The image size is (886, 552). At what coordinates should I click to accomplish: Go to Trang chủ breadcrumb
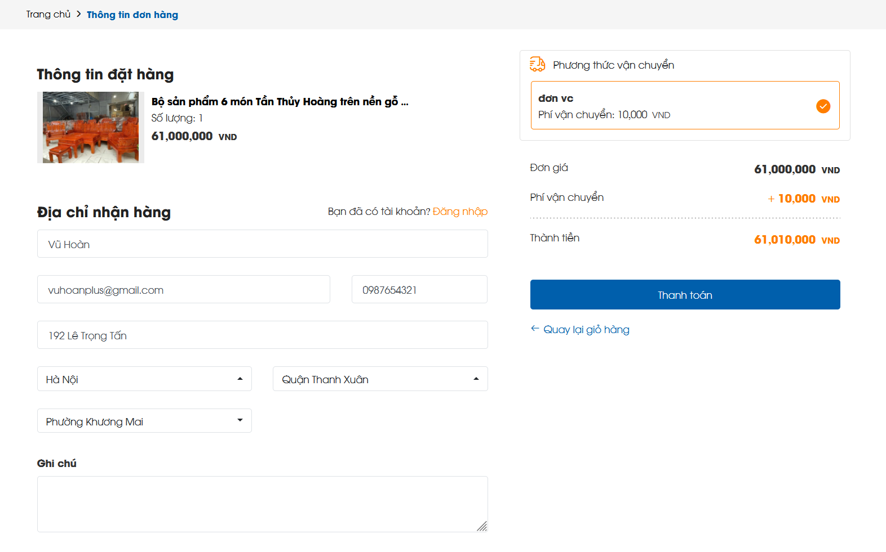point(48,14)
